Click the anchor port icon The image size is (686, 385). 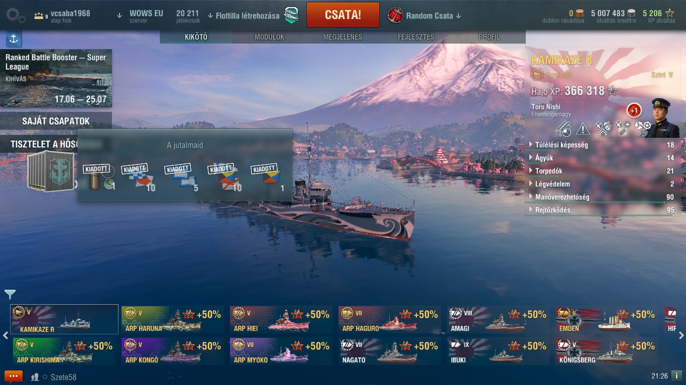tap(14, 39)
